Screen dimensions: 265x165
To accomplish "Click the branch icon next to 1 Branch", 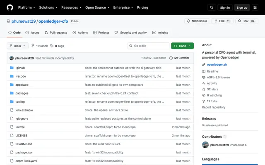I will [33, 46].
